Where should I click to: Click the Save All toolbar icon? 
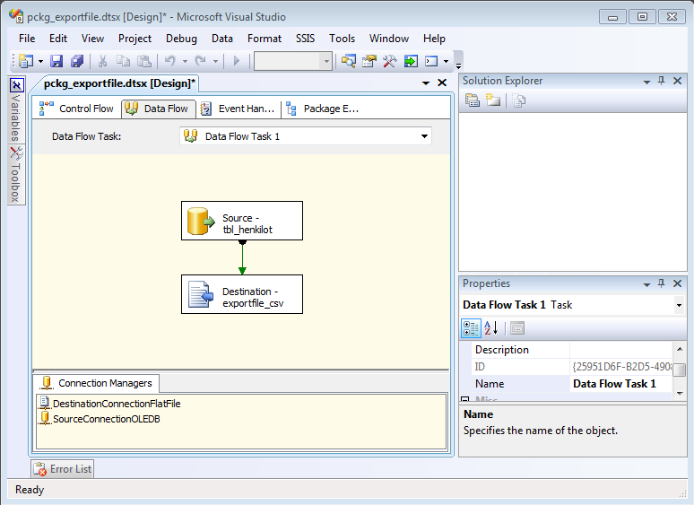77,61
